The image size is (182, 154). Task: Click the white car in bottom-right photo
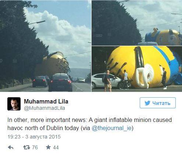(x=107, y=81)
